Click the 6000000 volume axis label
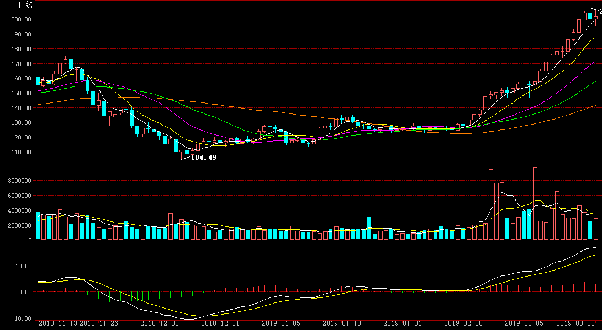Image resolution: width=602 pixels, height=330 pixels. tap(19, 196)
